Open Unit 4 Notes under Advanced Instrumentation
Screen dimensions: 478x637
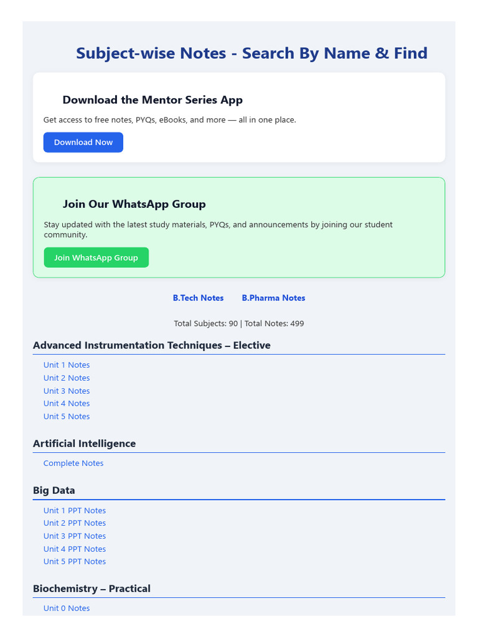coord(67,404)
